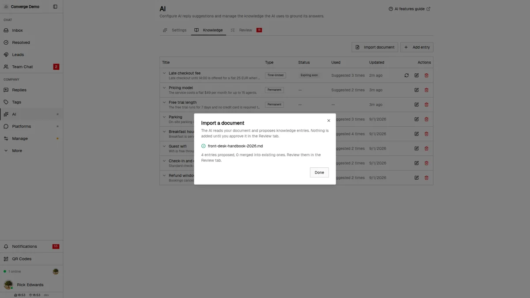The width and height of the screenshot is (530, 298).
Task: Click Add entry button
Action: (416, 47)
